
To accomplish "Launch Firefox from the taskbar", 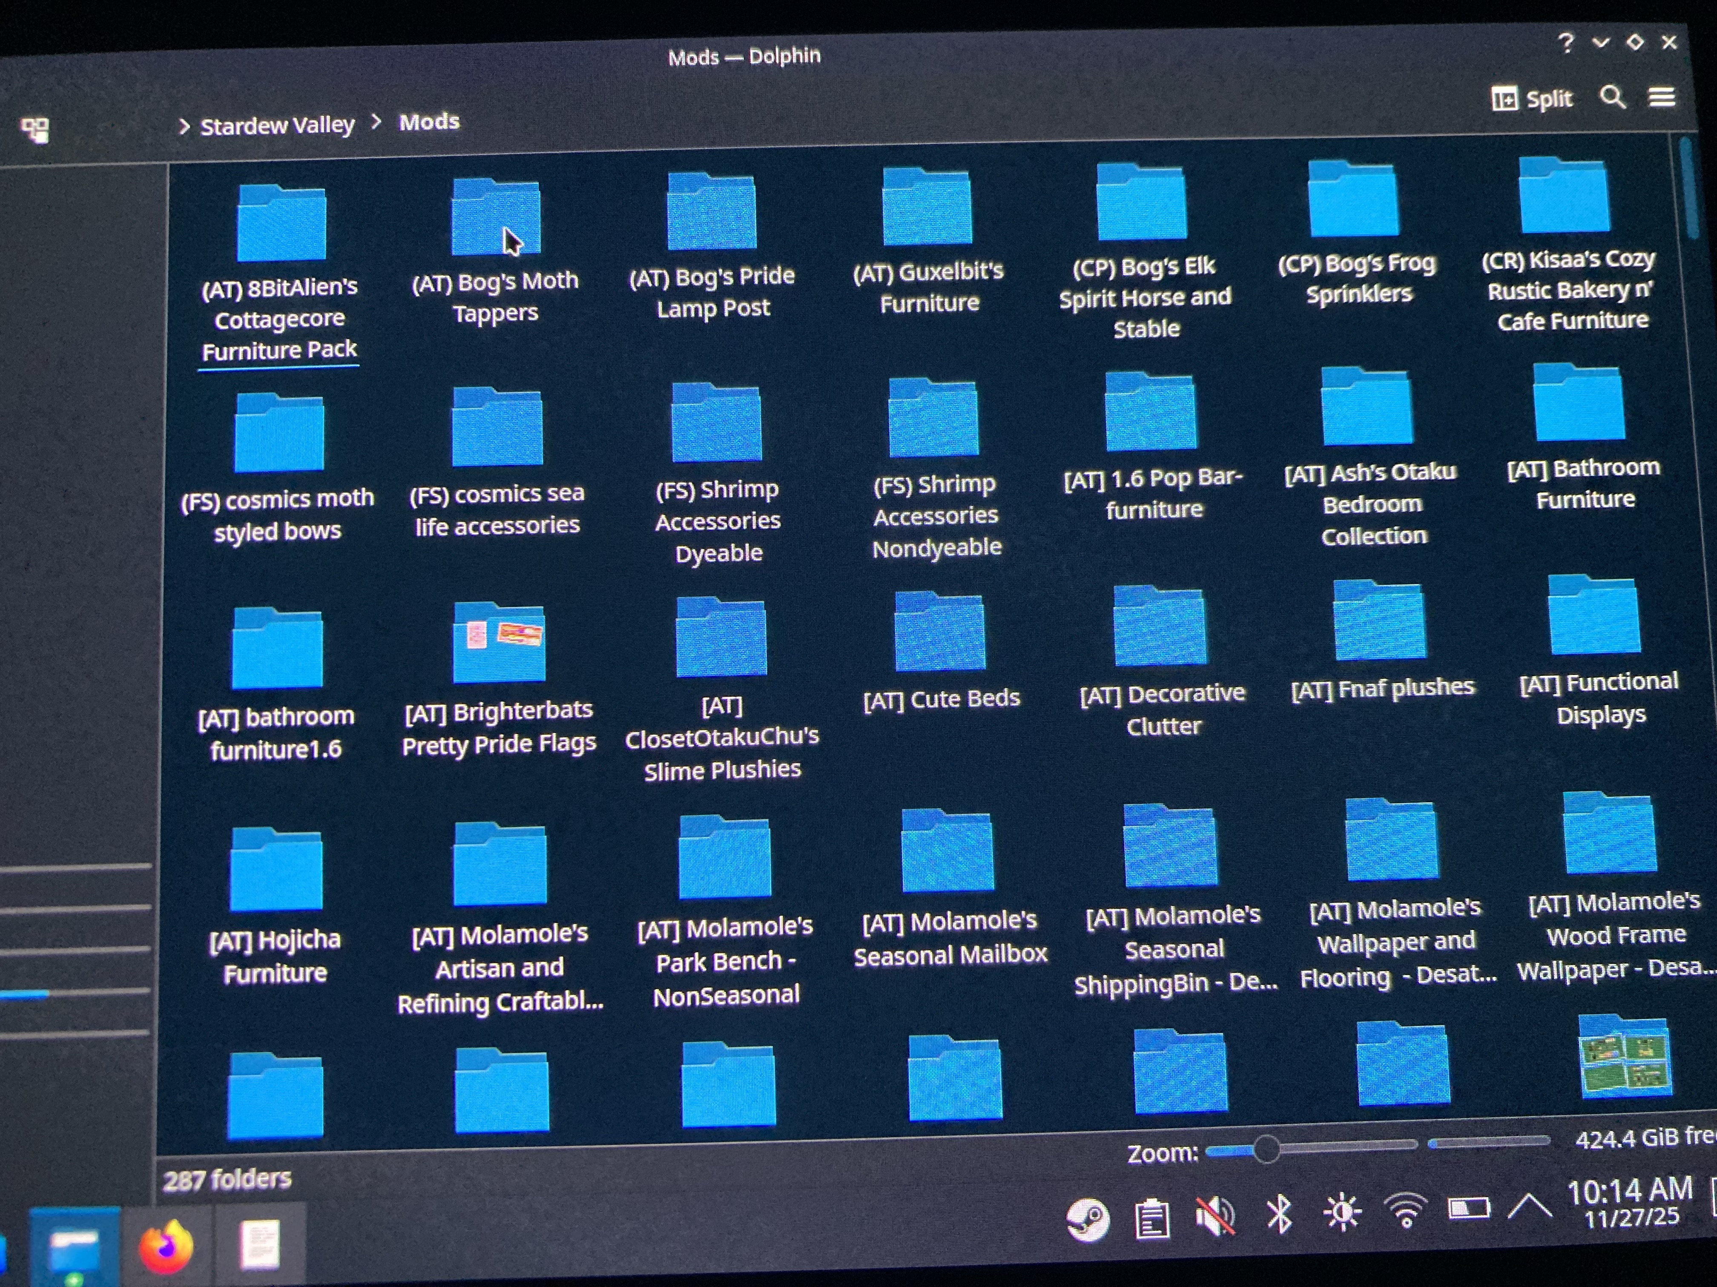I will [x=165, y=1247].
